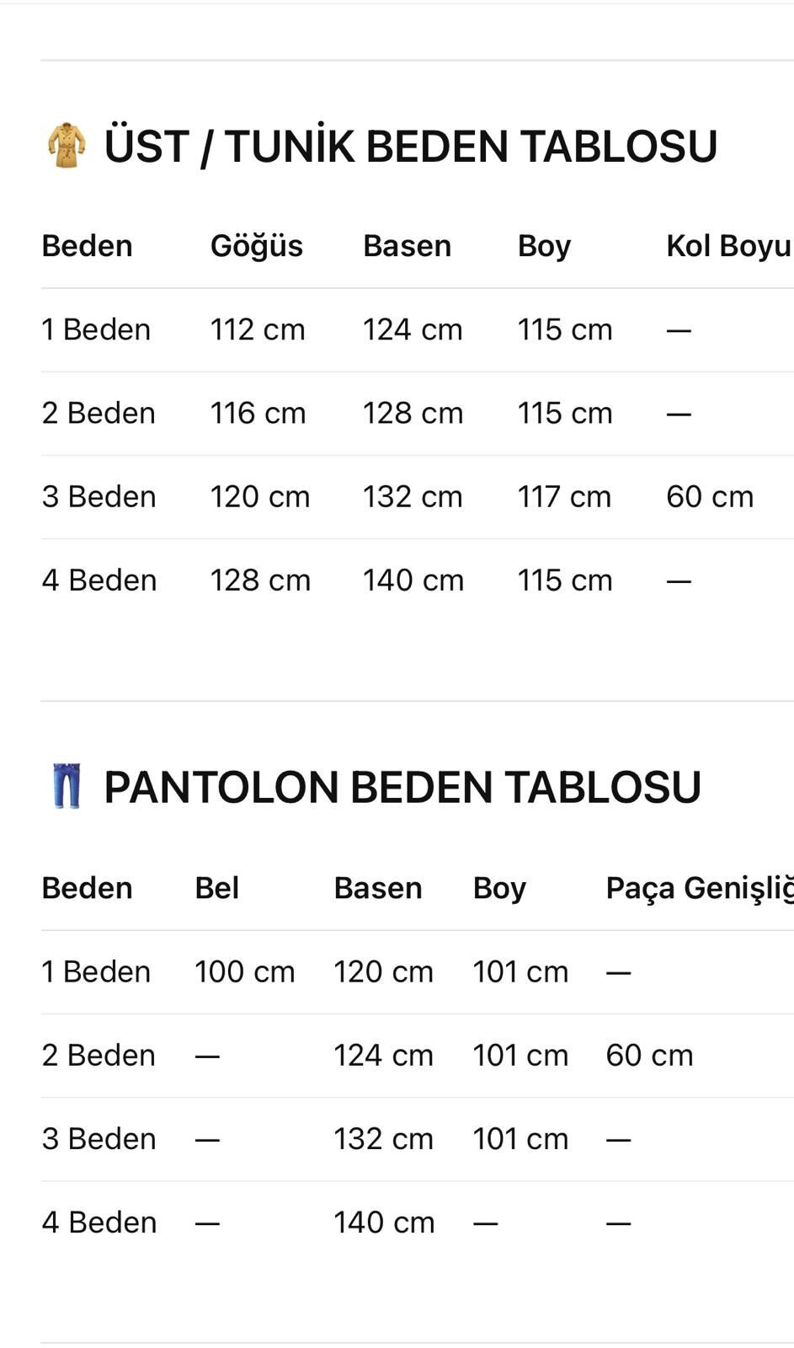Click the Paça Genişliği column header
The image size is (794, 1348).
[x=699, y=888]
